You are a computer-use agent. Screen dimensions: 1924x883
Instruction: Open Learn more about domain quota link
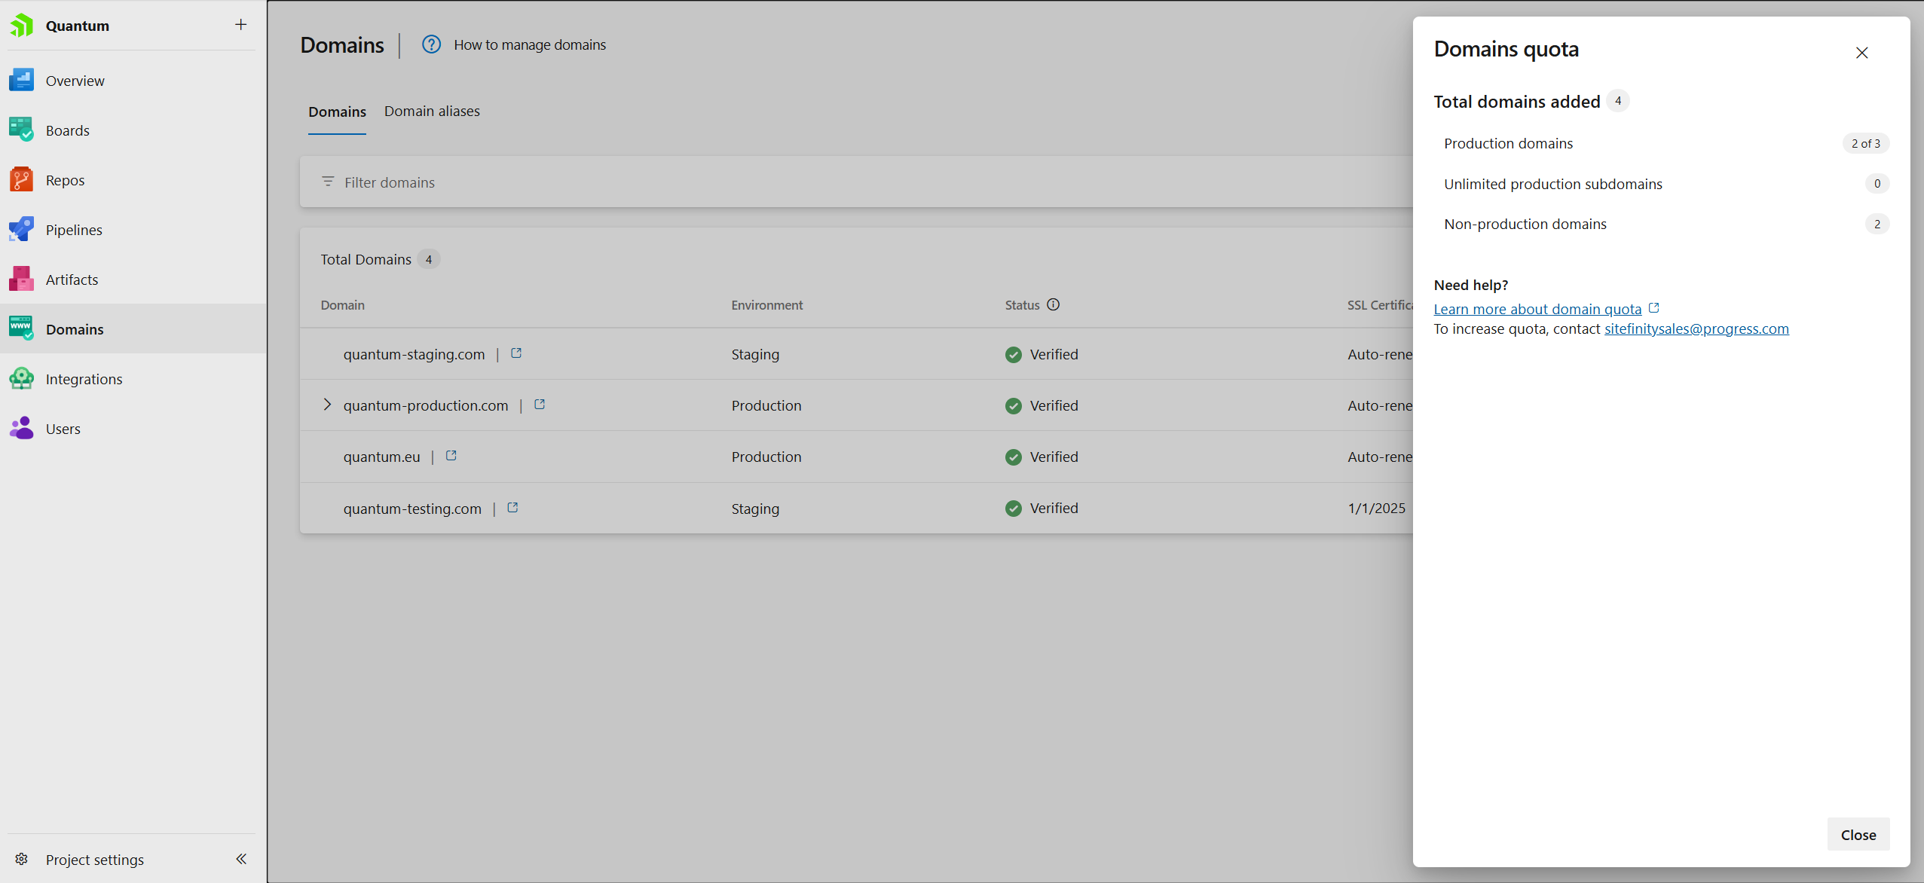1537,309
